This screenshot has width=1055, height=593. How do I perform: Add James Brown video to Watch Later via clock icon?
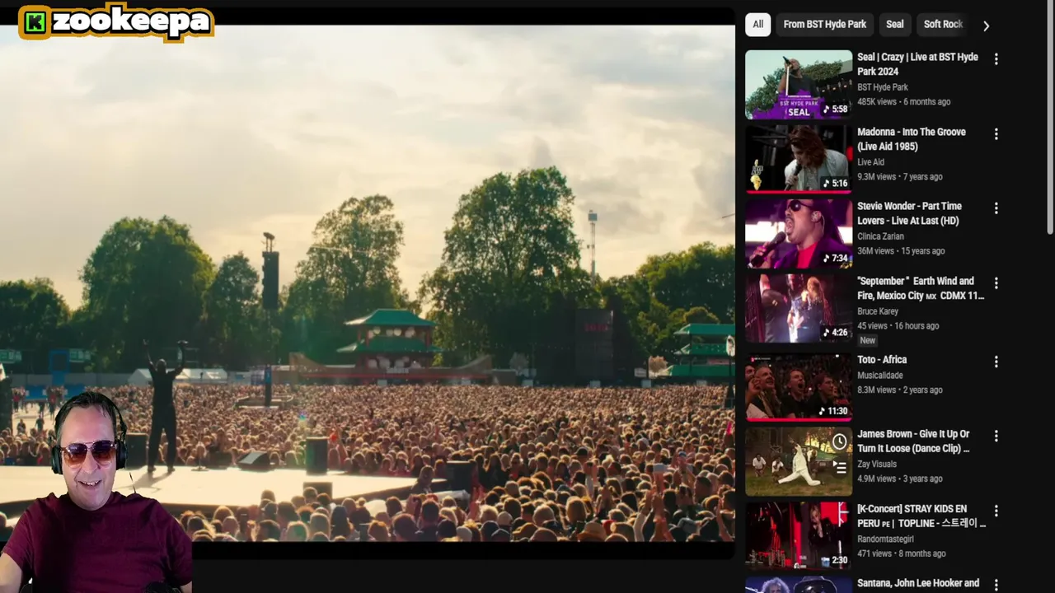[839, 442]
